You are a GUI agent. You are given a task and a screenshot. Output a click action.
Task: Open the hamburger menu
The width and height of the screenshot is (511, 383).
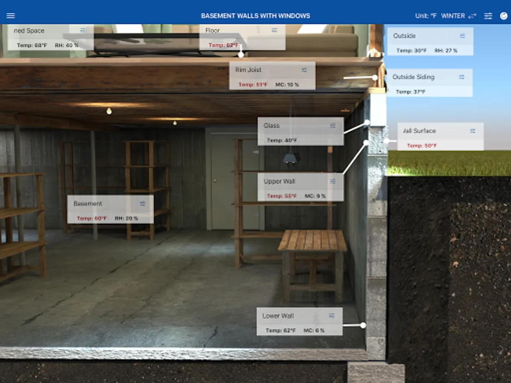[11, 16]
